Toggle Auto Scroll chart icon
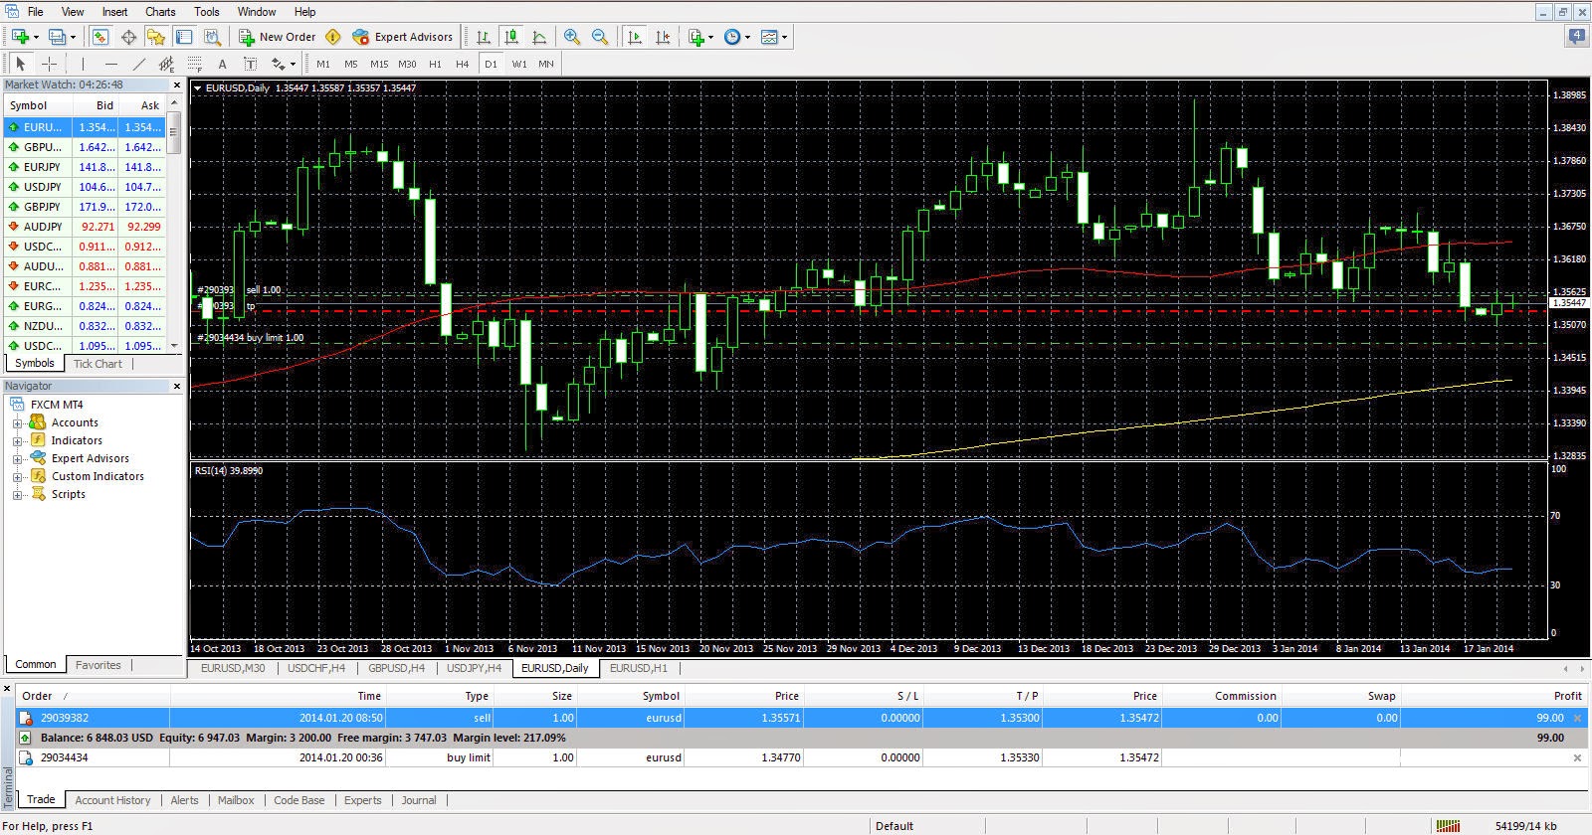The image size is (1592, 835). tap(635, 37)
